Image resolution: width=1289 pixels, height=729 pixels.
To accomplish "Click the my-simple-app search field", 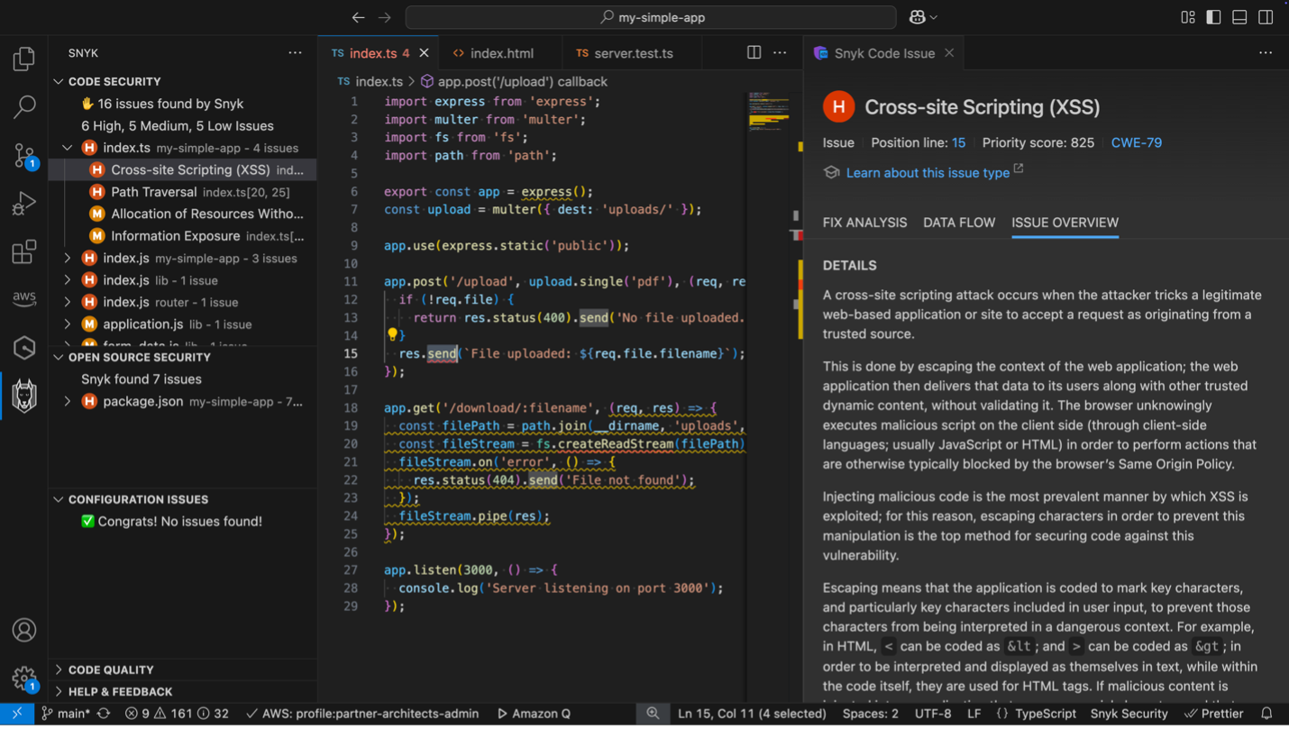I will (650, 16).
